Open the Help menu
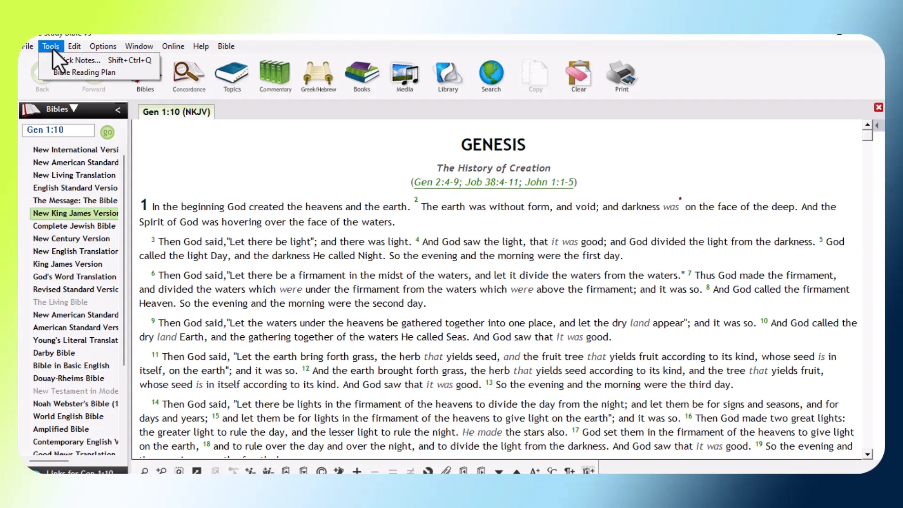This screenshot has width=903, height=508. (201, 46)
